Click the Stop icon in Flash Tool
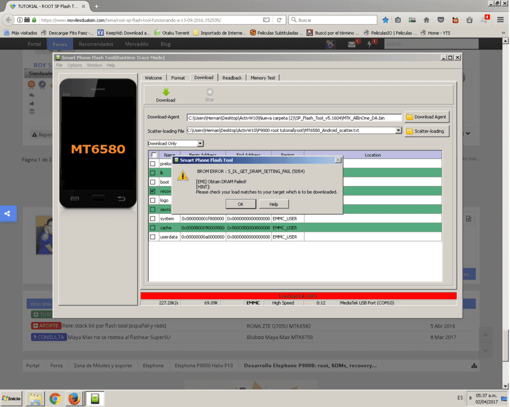 pyautogui.click(x=210, y=92)
